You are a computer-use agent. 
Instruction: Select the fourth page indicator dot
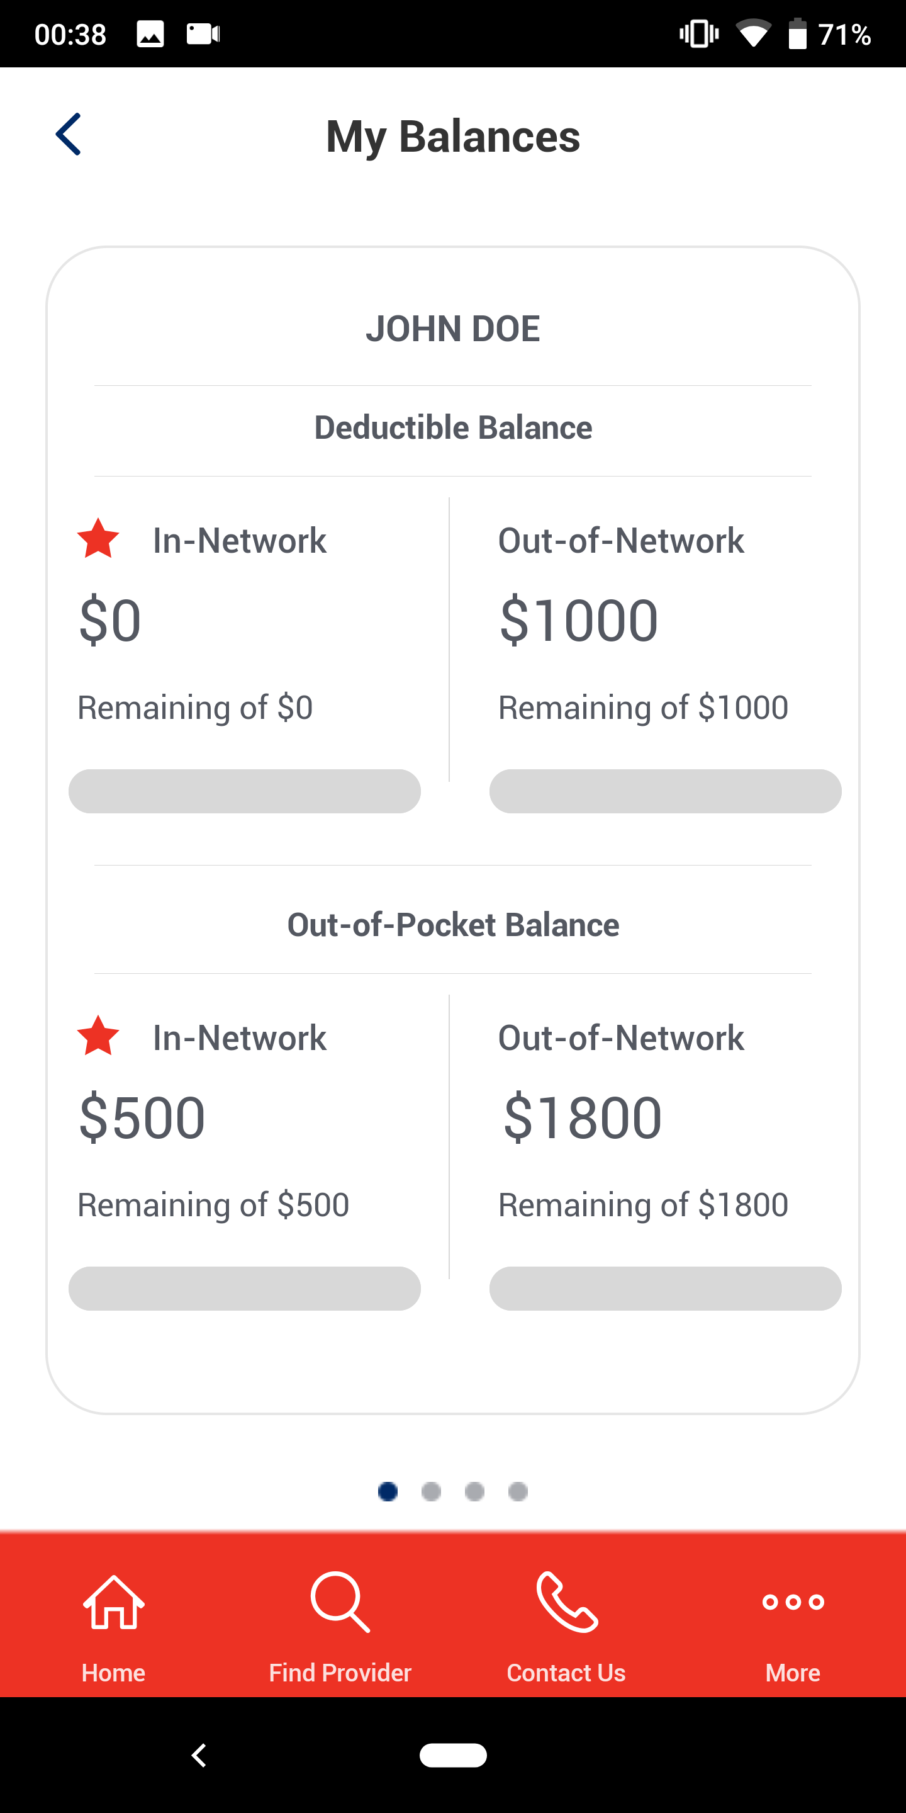[518, 1491]
